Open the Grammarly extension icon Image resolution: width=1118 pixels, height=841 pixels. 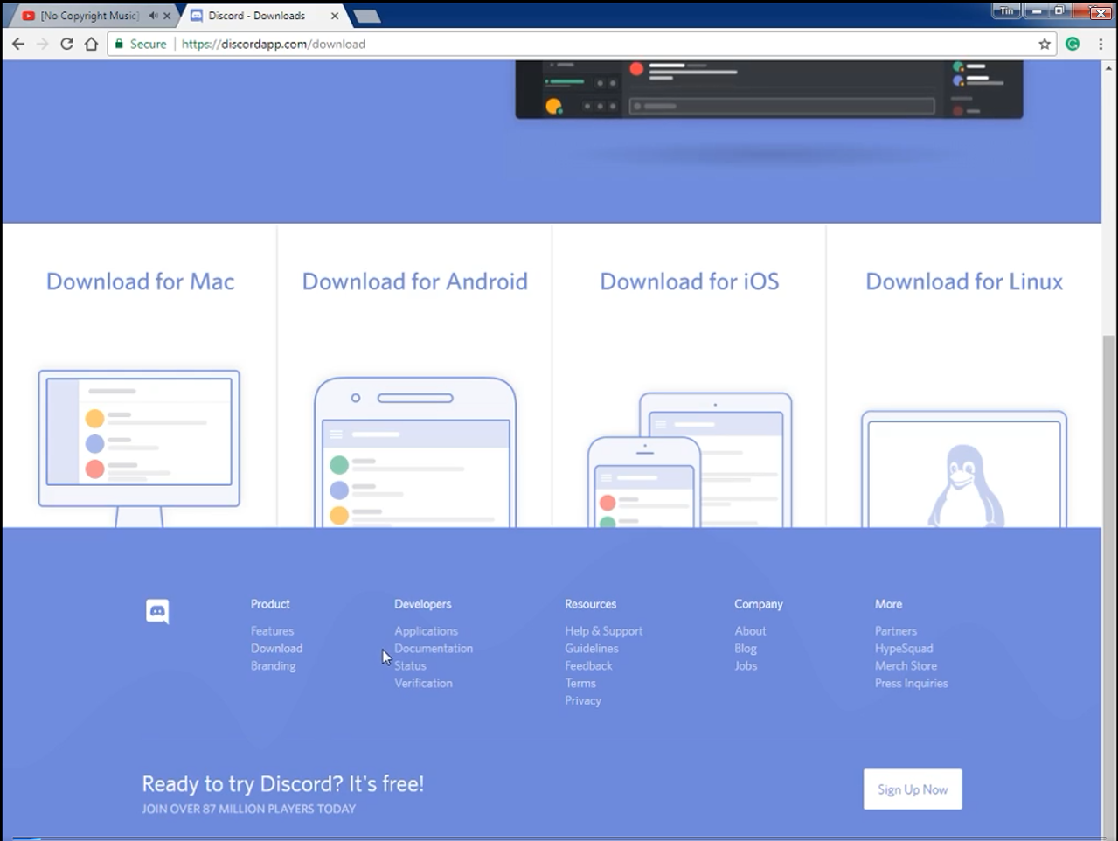[1073, 44]
